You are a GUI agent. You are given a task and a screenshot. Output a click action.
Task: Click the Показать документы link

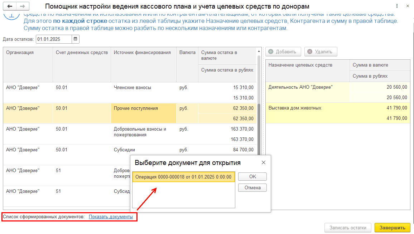click(111, 217)
